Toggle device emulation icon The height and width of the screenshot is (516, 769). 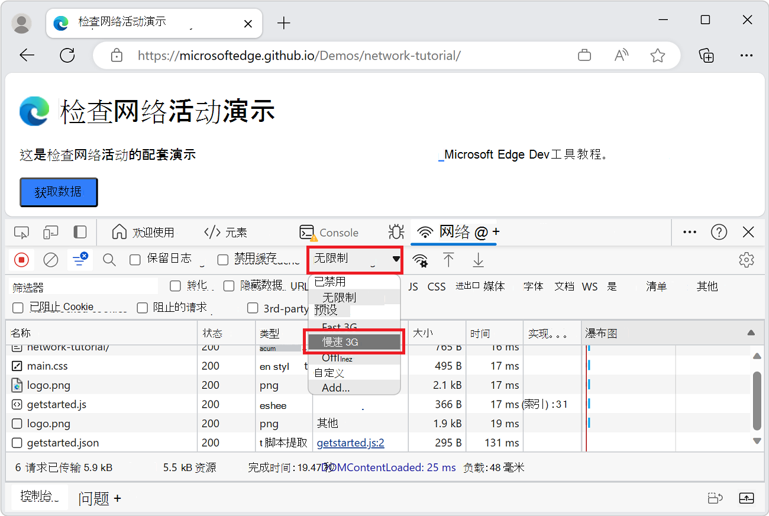pyautogui.click(x=51, y=232)
